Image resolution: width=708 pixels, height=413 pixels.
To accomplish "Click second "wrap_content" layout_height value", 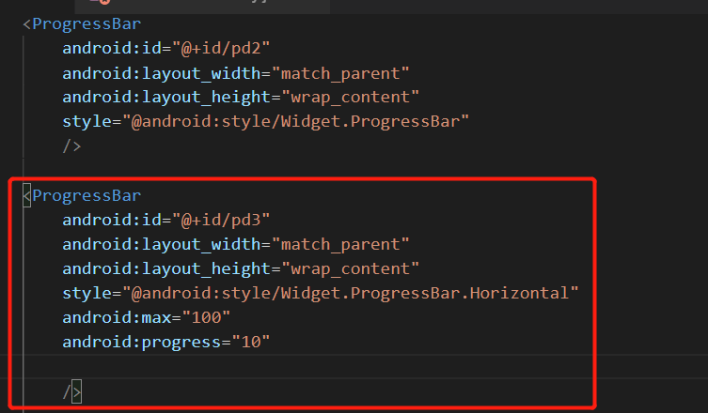I will [x=351, y=268].
